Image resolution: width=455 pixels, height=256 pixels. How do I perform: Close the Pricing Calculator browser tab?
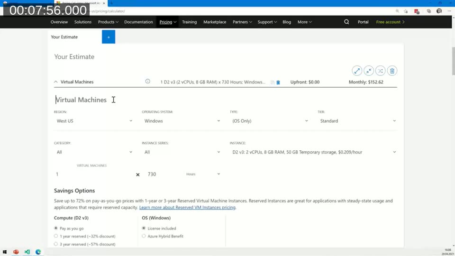coord(104,3)
